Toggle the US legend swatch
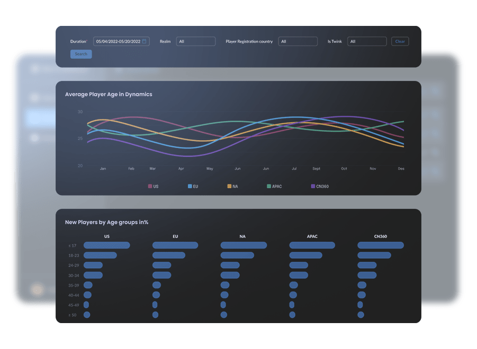This screenshot has width=477, height=349. (150, 186)
